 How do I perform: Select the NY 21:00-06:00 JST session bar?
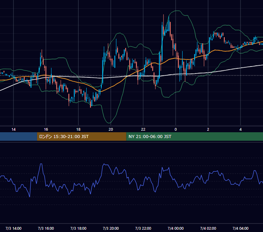(x=195, y=136)
